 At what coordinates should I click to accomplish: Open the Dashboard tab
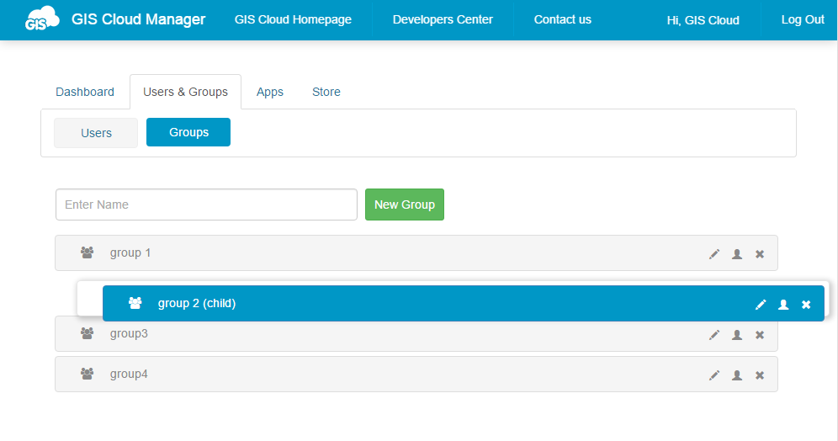pyautogui.click(x=85, y=92)
